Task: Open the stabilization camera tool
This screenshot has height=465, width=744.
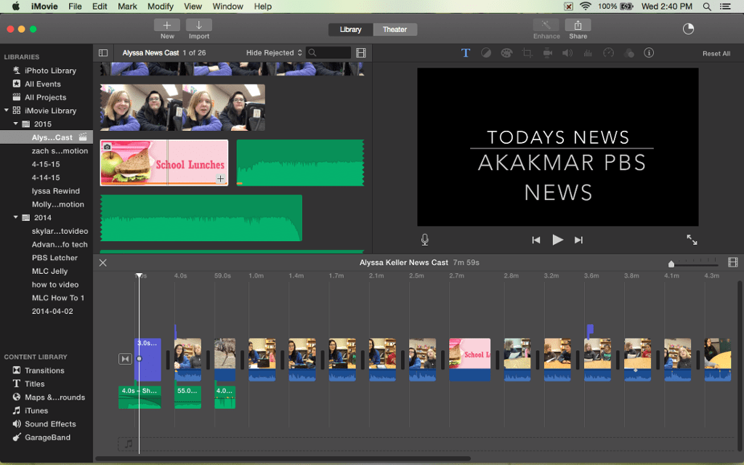Action: 548,52
